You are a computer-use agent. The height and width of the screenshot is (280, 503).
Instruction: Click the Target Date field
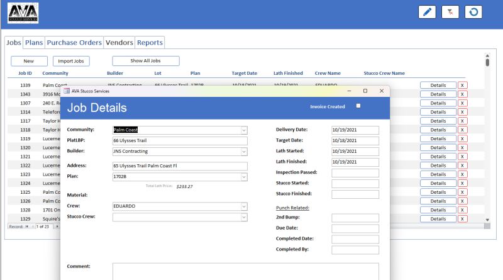pyautogui.click(x=355, y=141)
